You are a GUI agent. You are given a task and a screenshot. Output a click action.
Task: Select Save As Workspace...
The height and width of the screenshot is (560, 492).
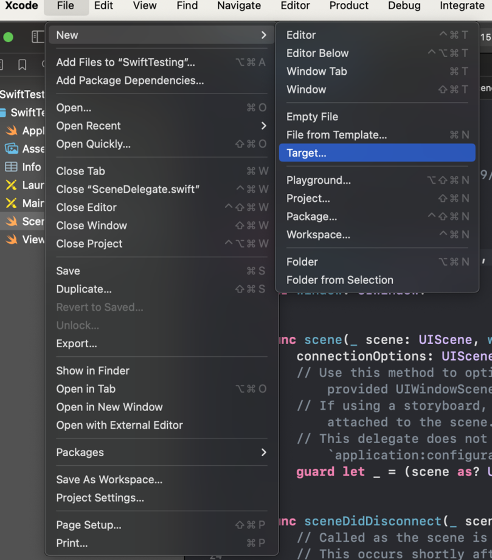162,480
